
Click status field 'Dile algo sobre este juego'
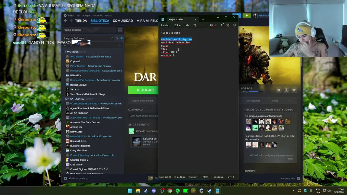pos(143,116)
